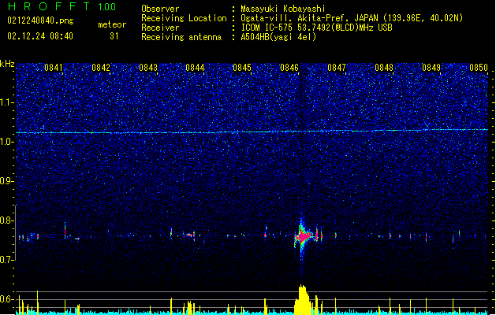Click the date stamp 02.12.24 08:40

coord(40,36)
